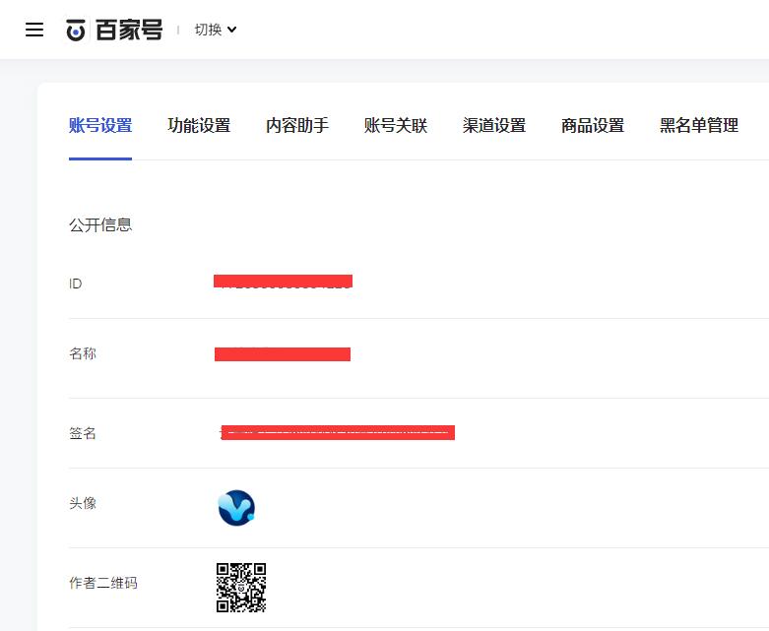Click the 公开信息 section heading

(100, 224)
